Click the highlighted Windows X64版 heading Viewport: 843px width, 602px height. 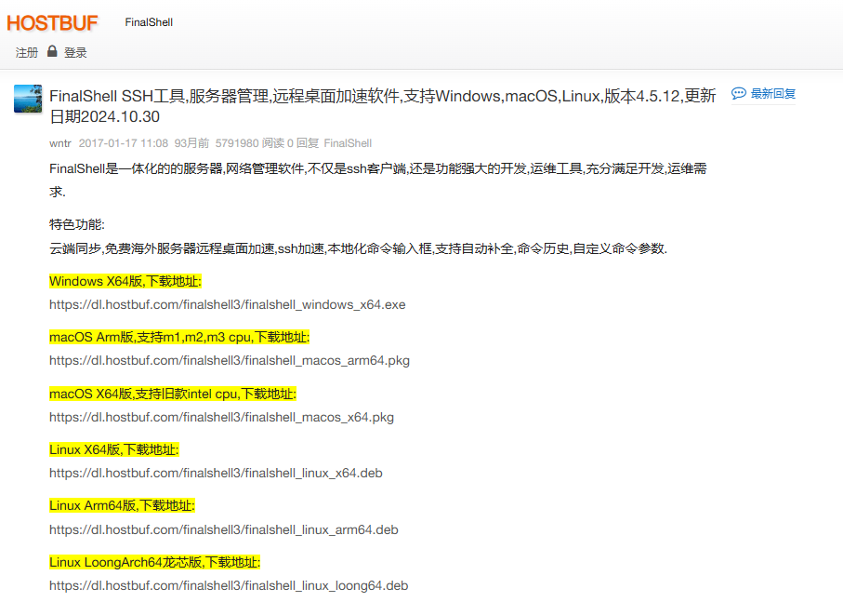(124, 281)
